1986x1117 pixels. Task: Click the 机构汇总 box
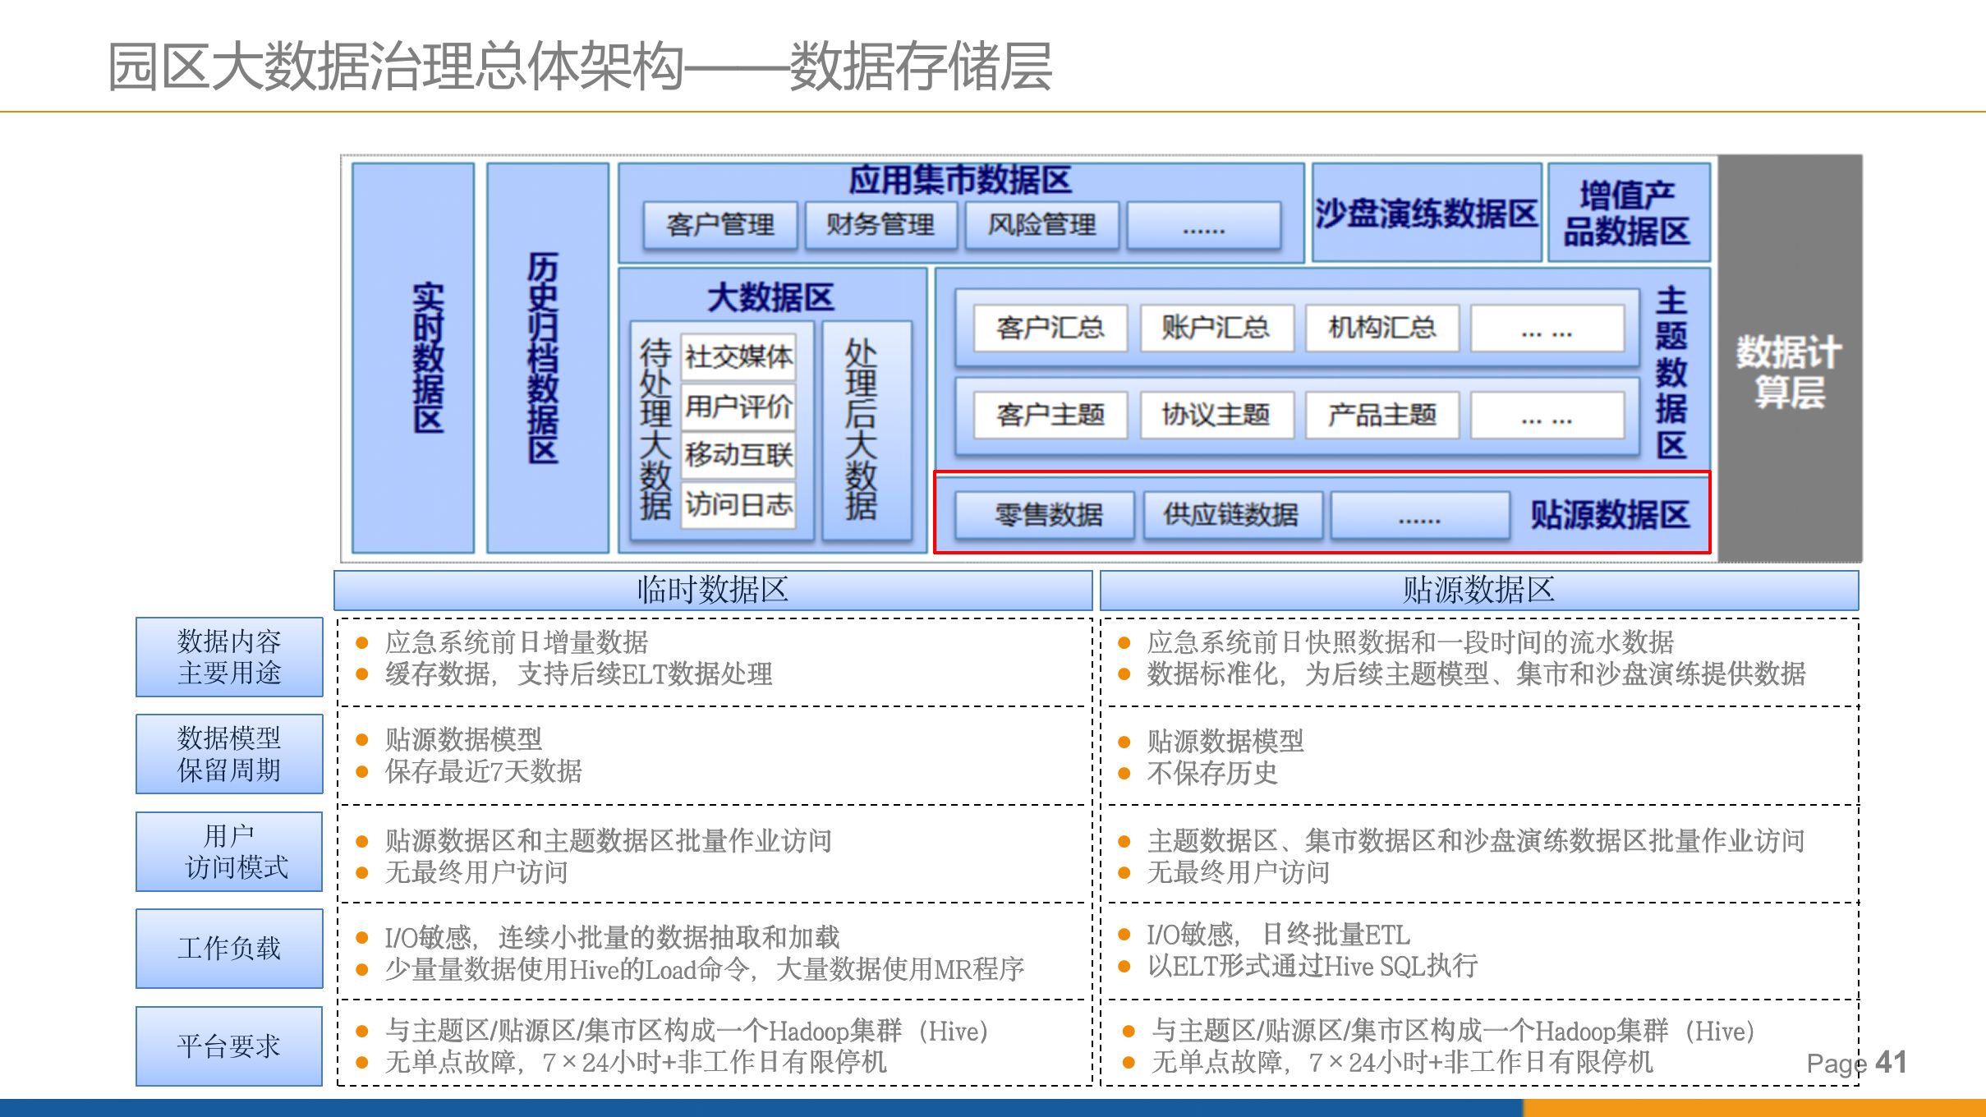point(1382,329)
